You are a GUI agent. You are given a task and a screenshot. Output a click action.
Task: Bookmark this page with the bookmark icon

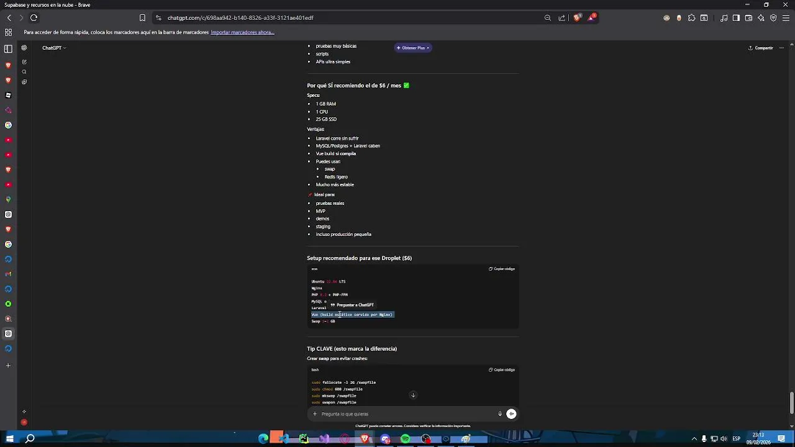coord(142,18)
